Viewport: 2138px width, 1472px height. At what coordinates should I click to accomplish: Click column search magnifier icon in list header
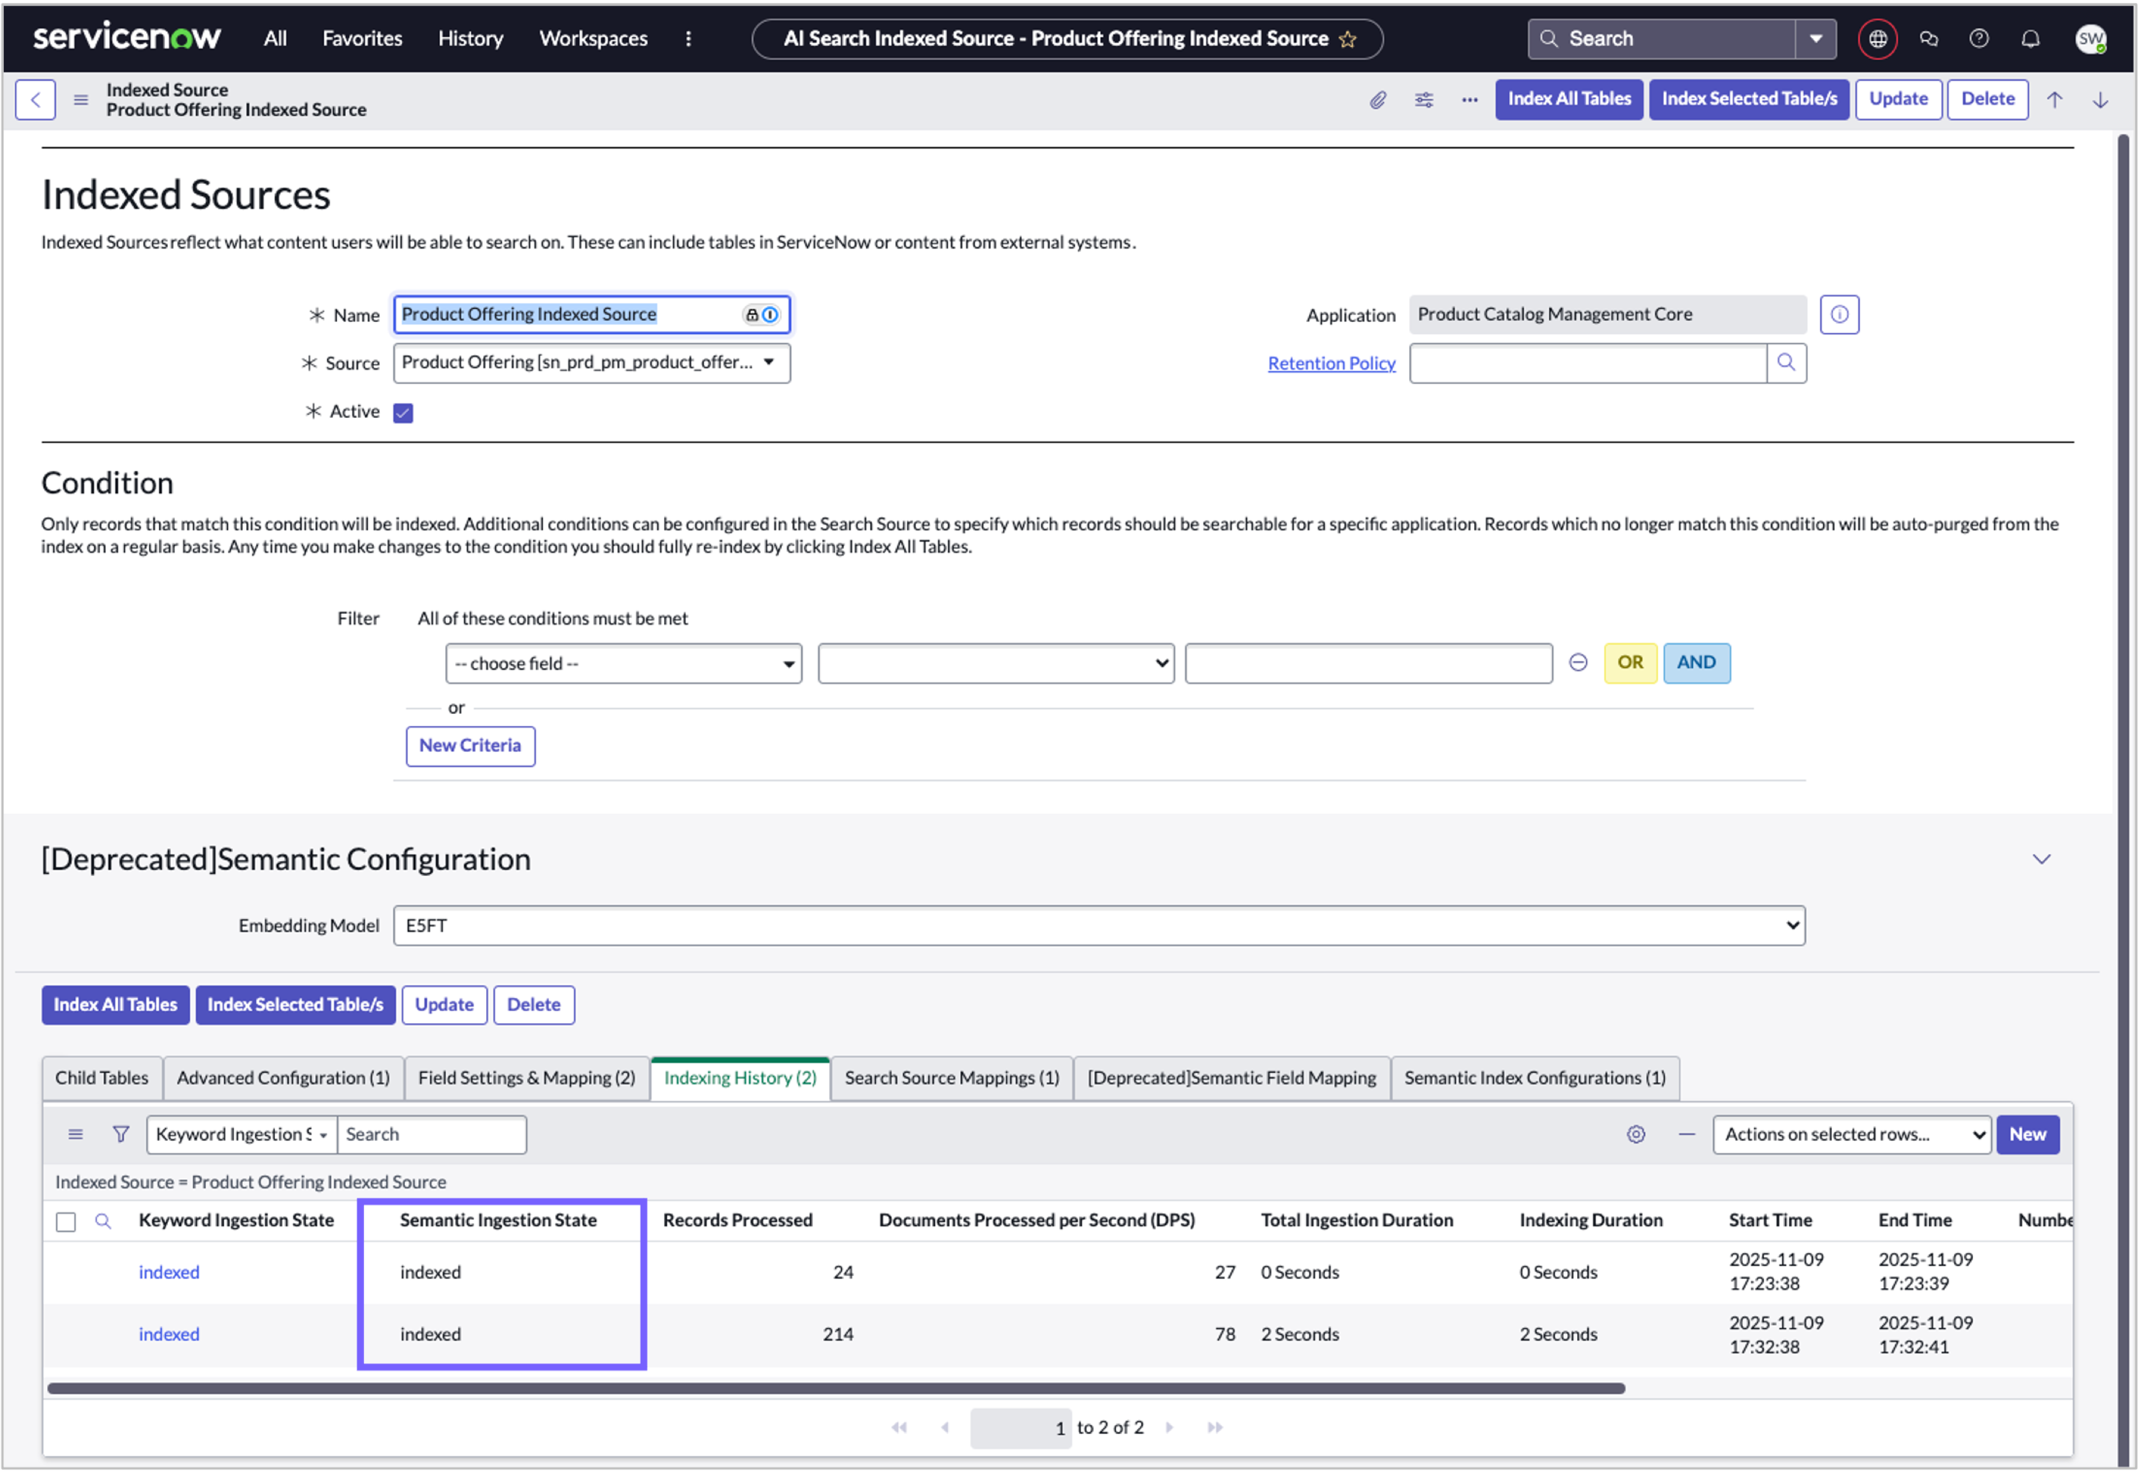point(103,1221)
